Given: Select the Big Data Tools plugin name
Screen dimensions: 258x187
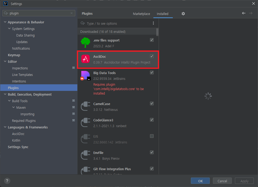Looking at the screenshot, I should tap(104, 73).
